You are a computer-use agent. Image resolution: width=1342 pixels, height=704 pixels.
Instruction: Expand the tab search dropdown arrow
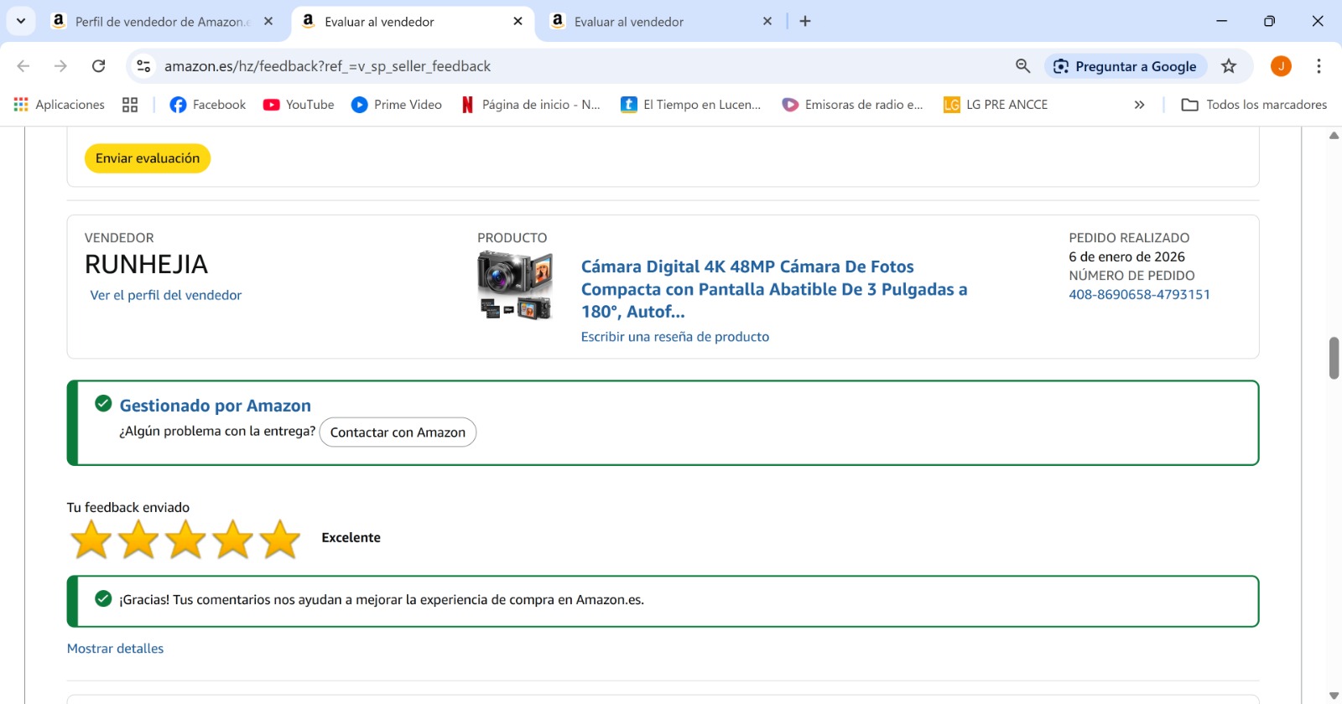[21, 21]
